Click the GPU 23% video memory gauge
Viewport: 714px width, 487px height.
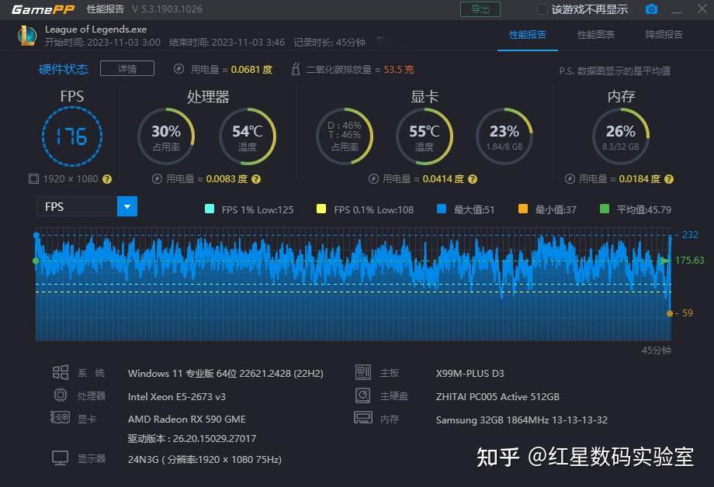click(x=504, y=136)
